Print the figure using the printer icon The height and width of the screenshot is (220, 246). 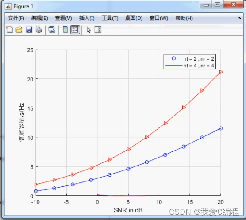(38, 29)
